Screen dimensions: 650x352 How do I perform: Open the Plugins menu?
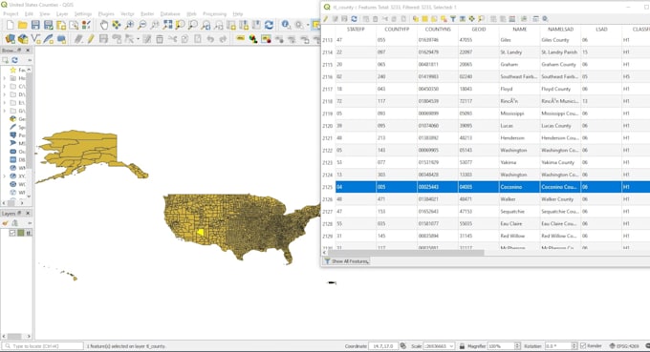point(106,13)
